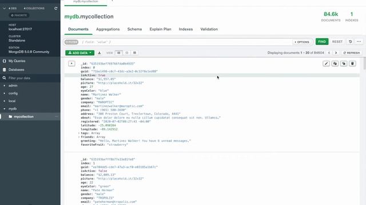Collapse the mydb database
The height and width of the screenshot is (205, 366).
[5, 109]
